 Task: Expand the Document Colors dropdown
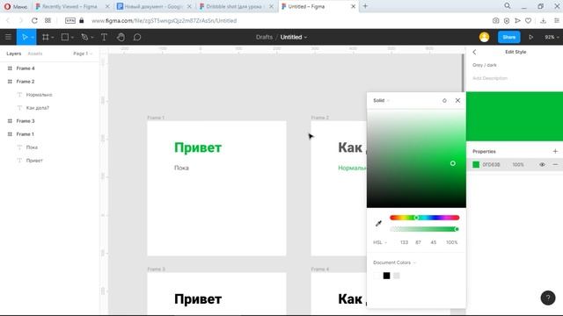point(394,262)
